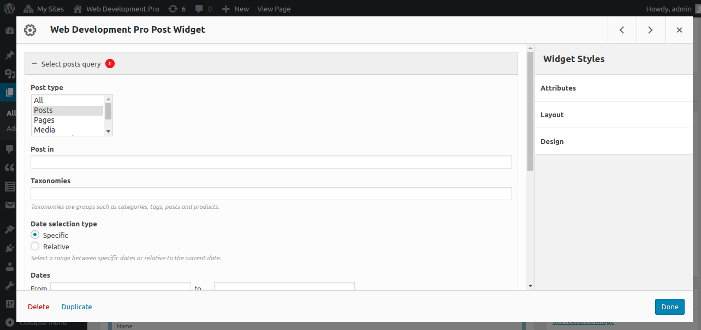This screenshot has width=701, height=330.
Task: Click the gear icon in the widget dialog header
Action: (30, 30)
